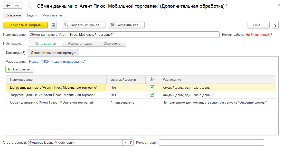Add form to favorites with star icon

[x=30, y=6]
